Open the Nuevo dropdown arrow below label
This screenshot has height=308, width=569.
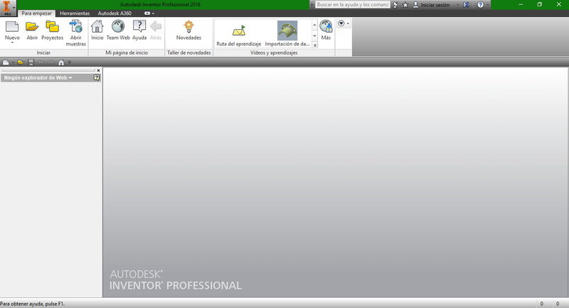[12, 43]
